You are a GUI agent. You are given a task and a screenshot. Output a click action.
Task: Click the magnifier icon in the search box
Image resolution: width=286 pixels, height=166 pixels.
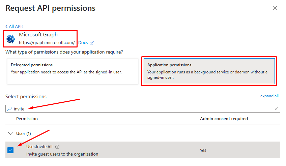tap(9, 109)
